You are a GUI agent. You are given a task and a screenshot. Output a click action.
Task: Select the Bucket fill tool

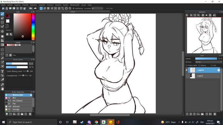pos(2,40)
